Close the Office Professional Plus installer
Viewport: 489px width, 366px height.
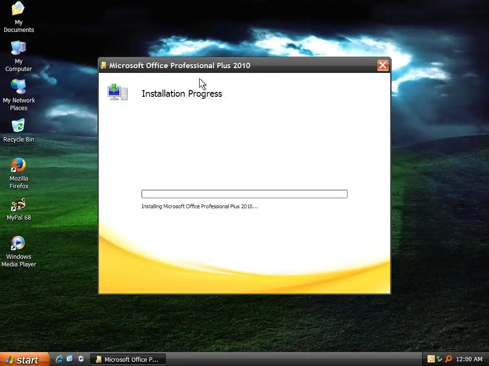[x=383, y=65]
